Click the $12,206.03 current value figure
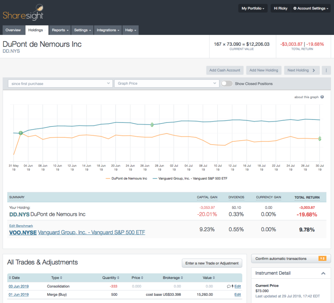 click(x=258, y=44)
